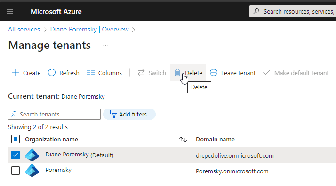Click drcpcdolive.onmicrosoft.com domain cell
Screen dimensions: 336x186
point(235,155)
